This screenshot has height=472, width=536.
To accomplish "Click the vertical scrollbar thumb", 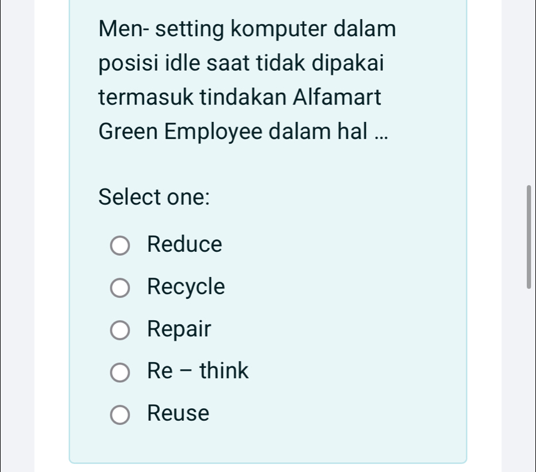I will tap(529, 236).
